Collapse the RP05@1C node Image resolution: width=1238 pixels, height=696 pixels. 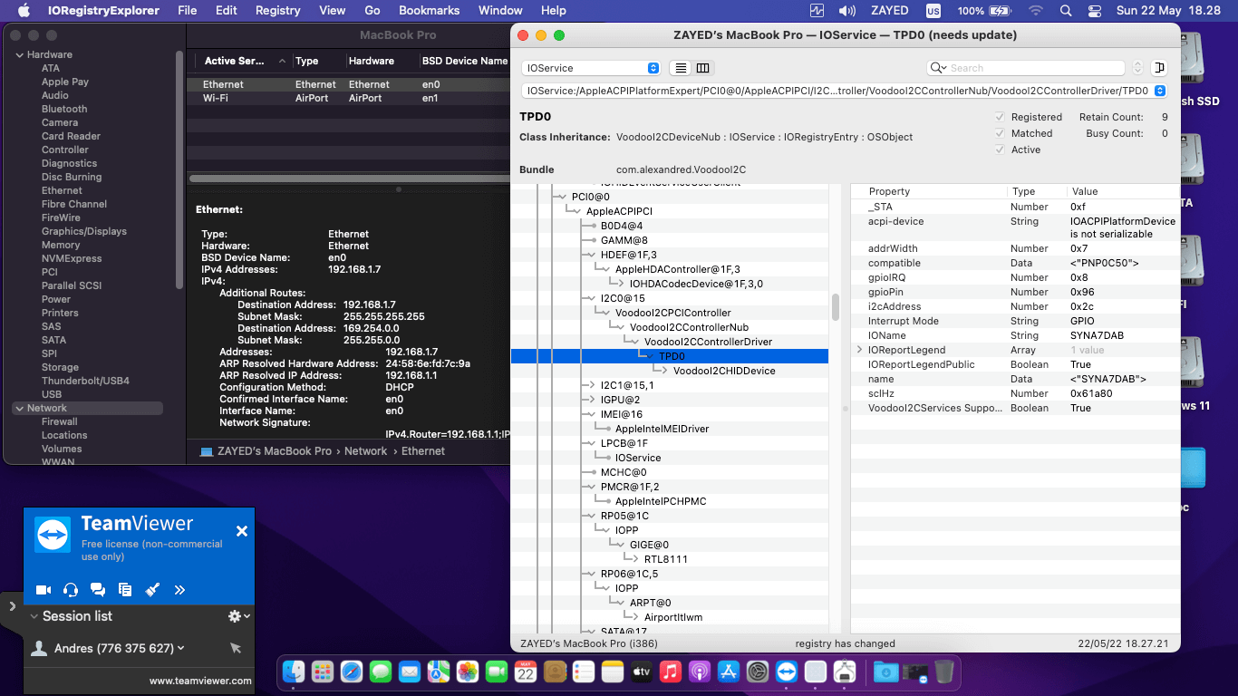pos(590,516)
